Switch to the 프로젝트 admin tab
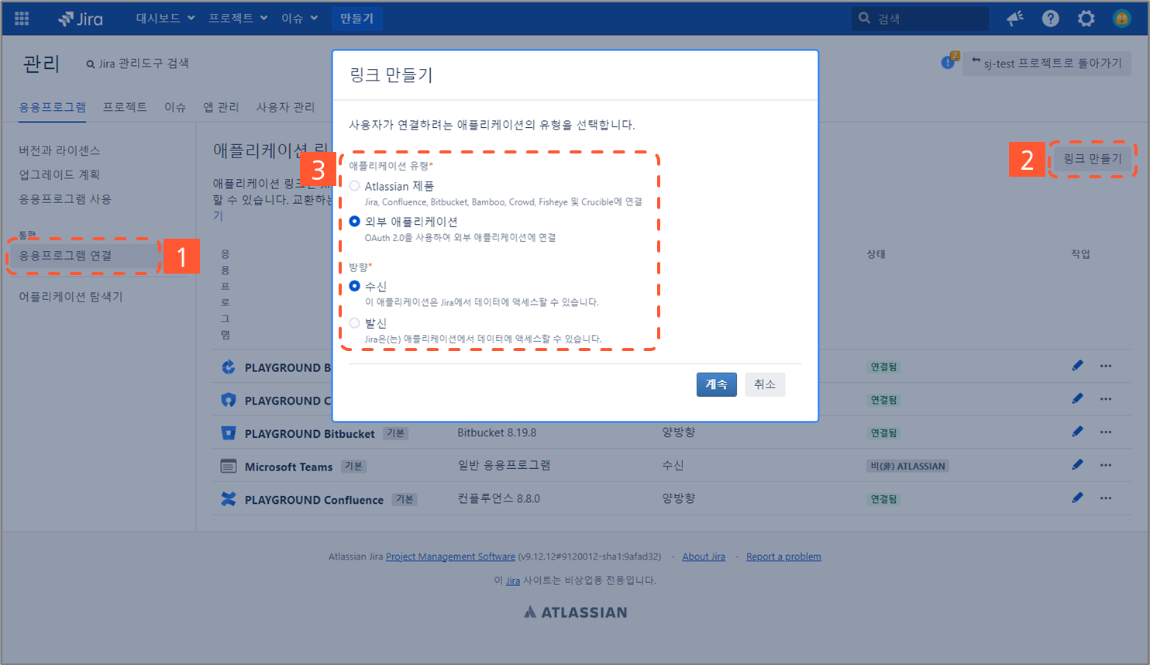This screenshot has height=665, width=1150. pyautogui.click(x=125, y=107)
